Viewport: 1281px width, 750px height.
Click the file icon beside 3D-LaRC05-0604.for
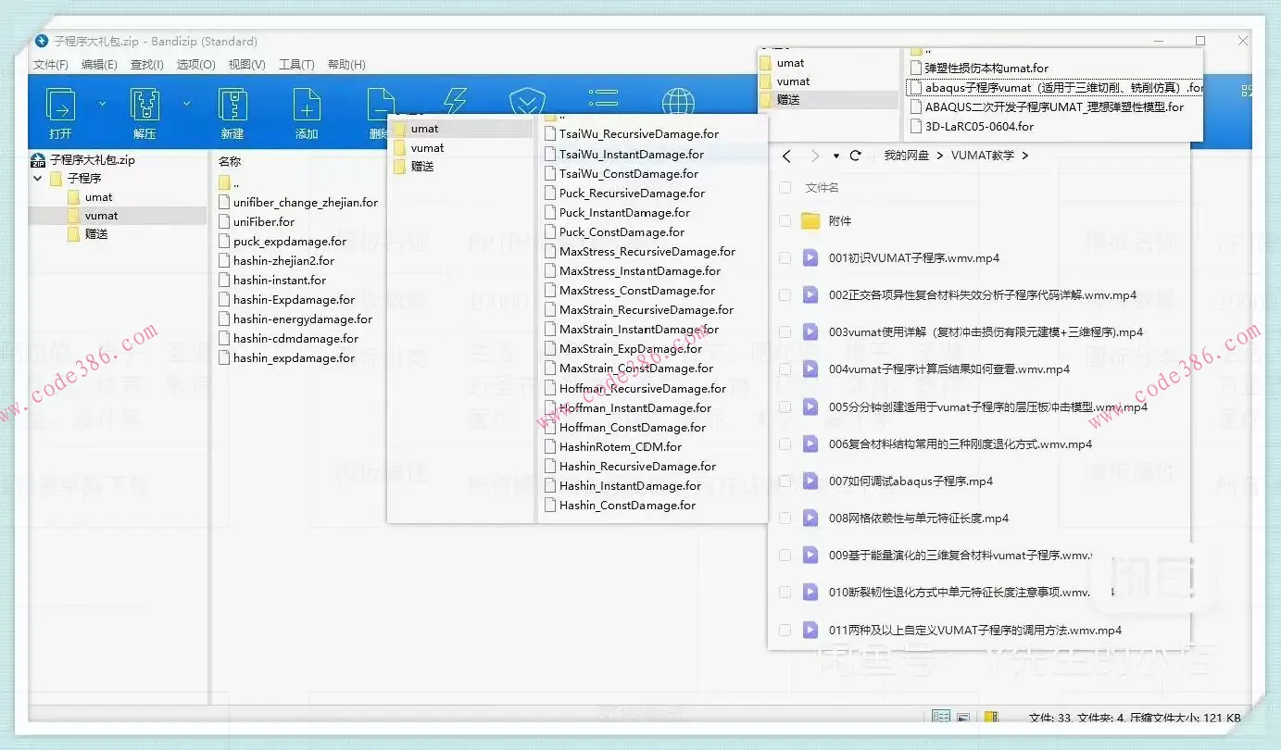pyautogui.click(x=916, y=126)
